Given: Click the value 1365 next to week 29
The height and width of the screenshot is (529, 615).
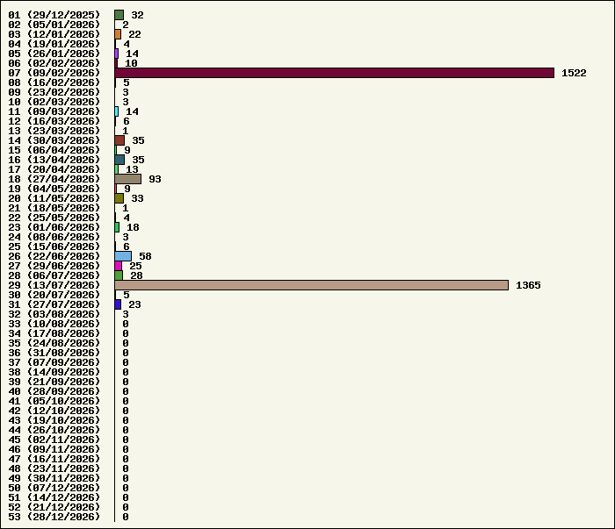Looking at the screenshot, I should point(528,285).
